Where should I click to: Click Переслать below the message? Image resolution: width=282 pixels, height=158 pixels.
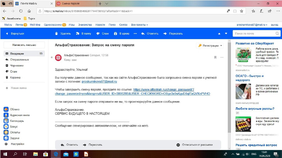click(93, 145)
